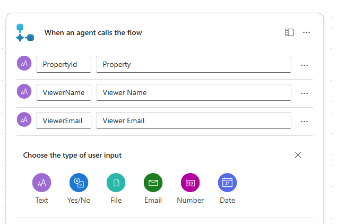This screenshot has height=224, width=337.
Task: Edit the Viewer Name description field
Action: [194, 92]
